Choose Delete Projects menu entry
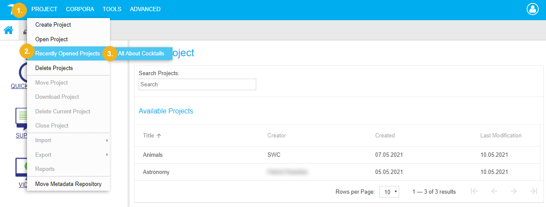 [x=54, y=68]
